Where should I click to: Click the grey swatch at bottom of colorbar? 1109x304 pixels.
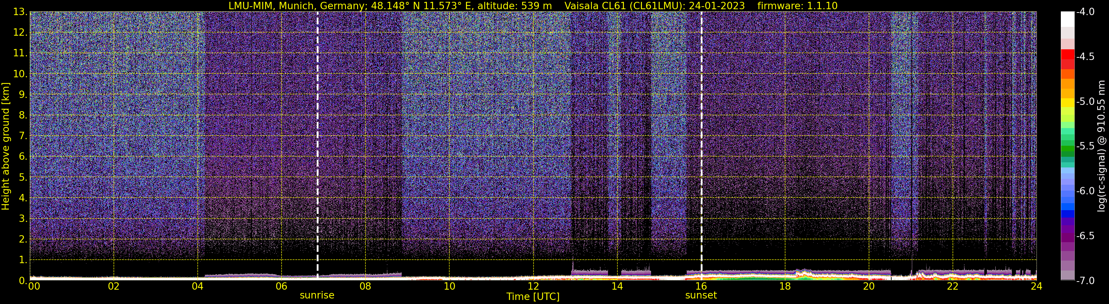coord(1068,275)
